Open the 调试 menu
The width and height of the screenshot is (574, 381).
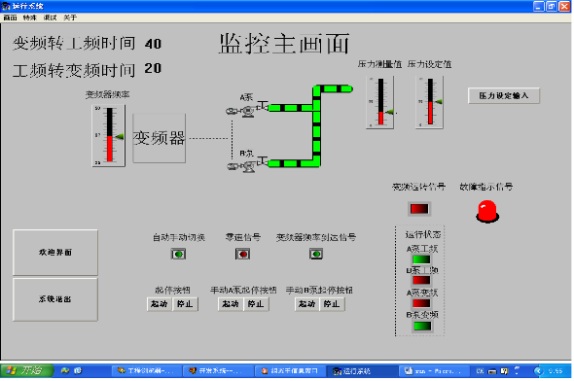[50, 17]
